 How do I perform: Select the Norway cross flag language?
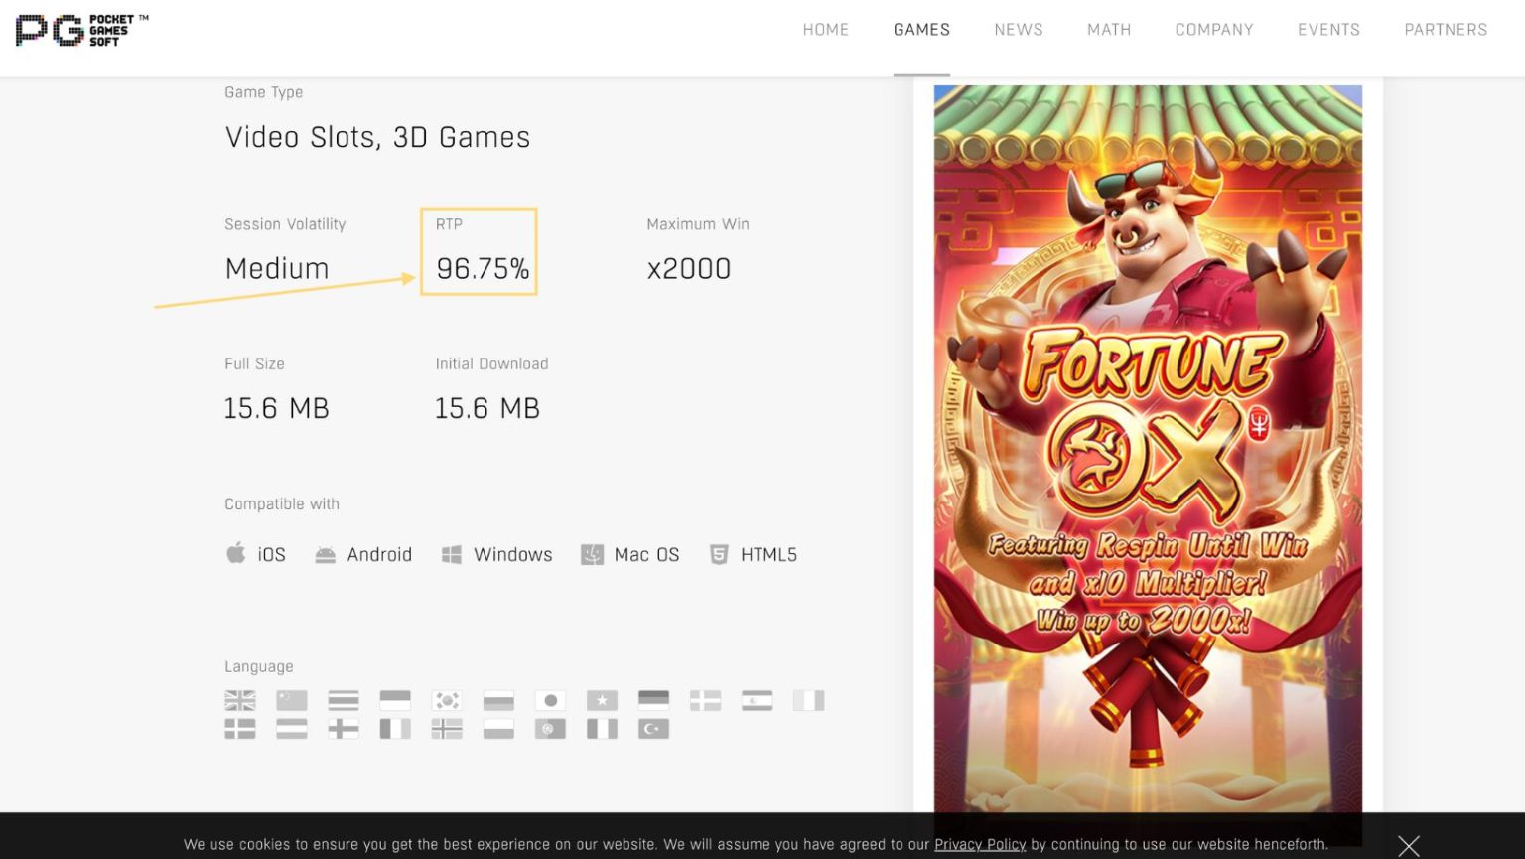coord(447,729)
